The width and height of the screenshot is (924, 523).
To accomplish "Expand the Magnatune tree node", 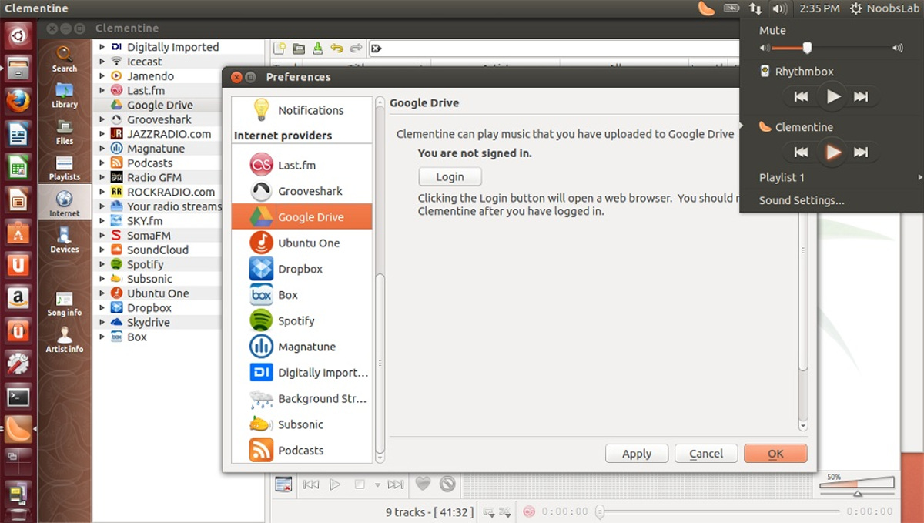I will (x=102, y=149).
